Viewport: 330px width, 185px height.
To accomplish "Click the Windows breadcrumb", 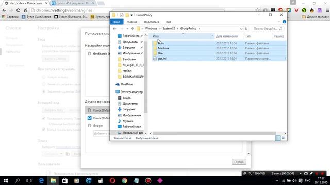I will [x=151, y=29].
